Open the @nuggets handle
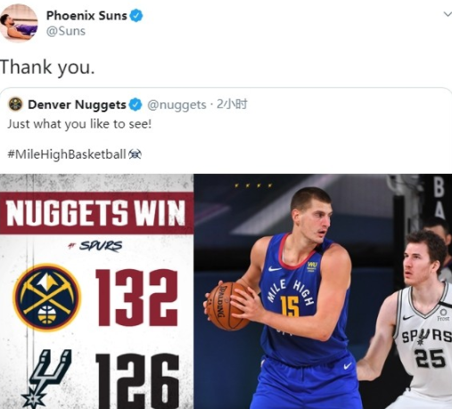This screenshot has width=452, height=409. tap(177, 105)
